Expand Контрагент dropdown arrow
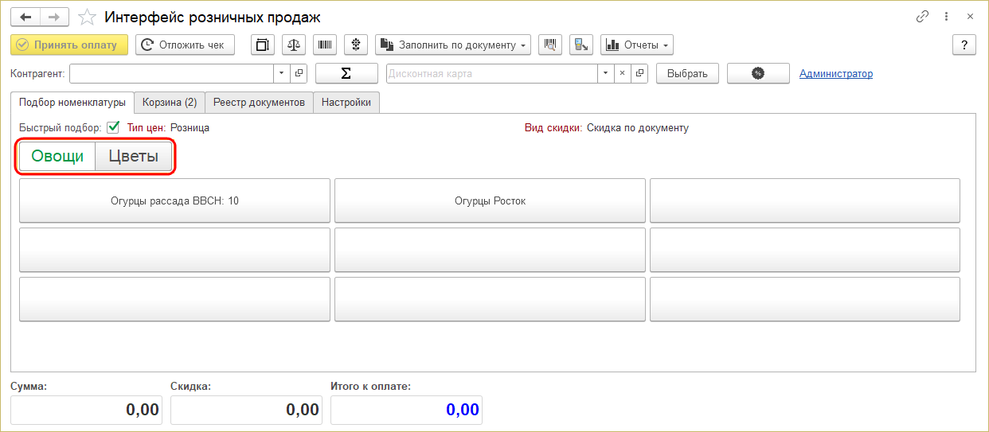 pyautogui.click(x=283, y=73)
